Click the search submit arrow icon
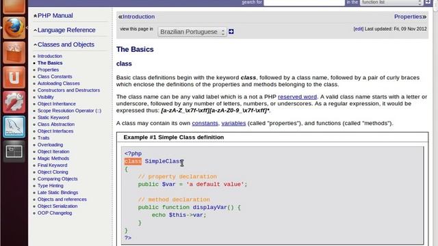This screenshot has height=246, width=438. [428, 2]
